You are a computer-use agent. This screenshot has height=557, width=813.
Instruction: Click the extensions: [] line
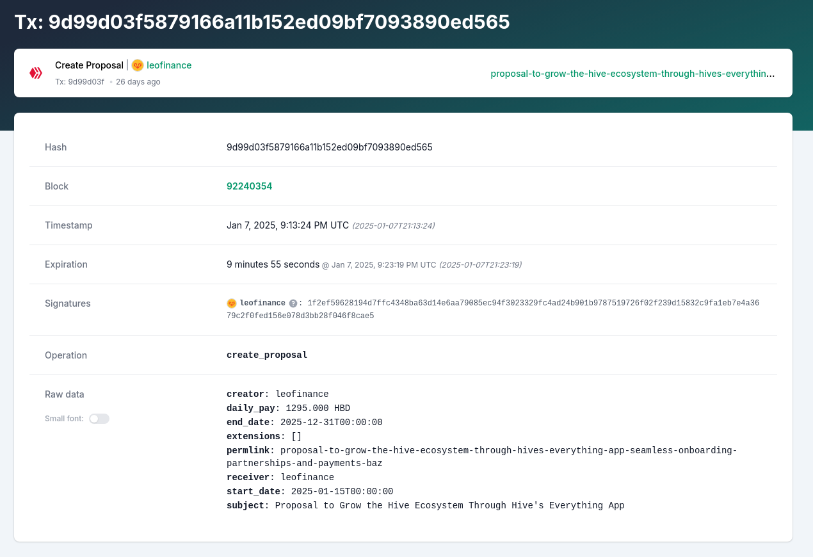tap(264, 437)
